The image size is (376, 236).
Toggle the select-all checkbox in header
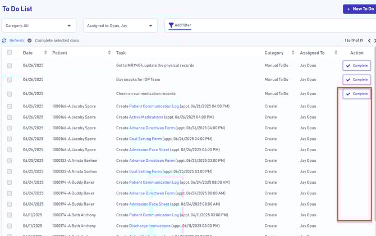(x=10, y=52)
